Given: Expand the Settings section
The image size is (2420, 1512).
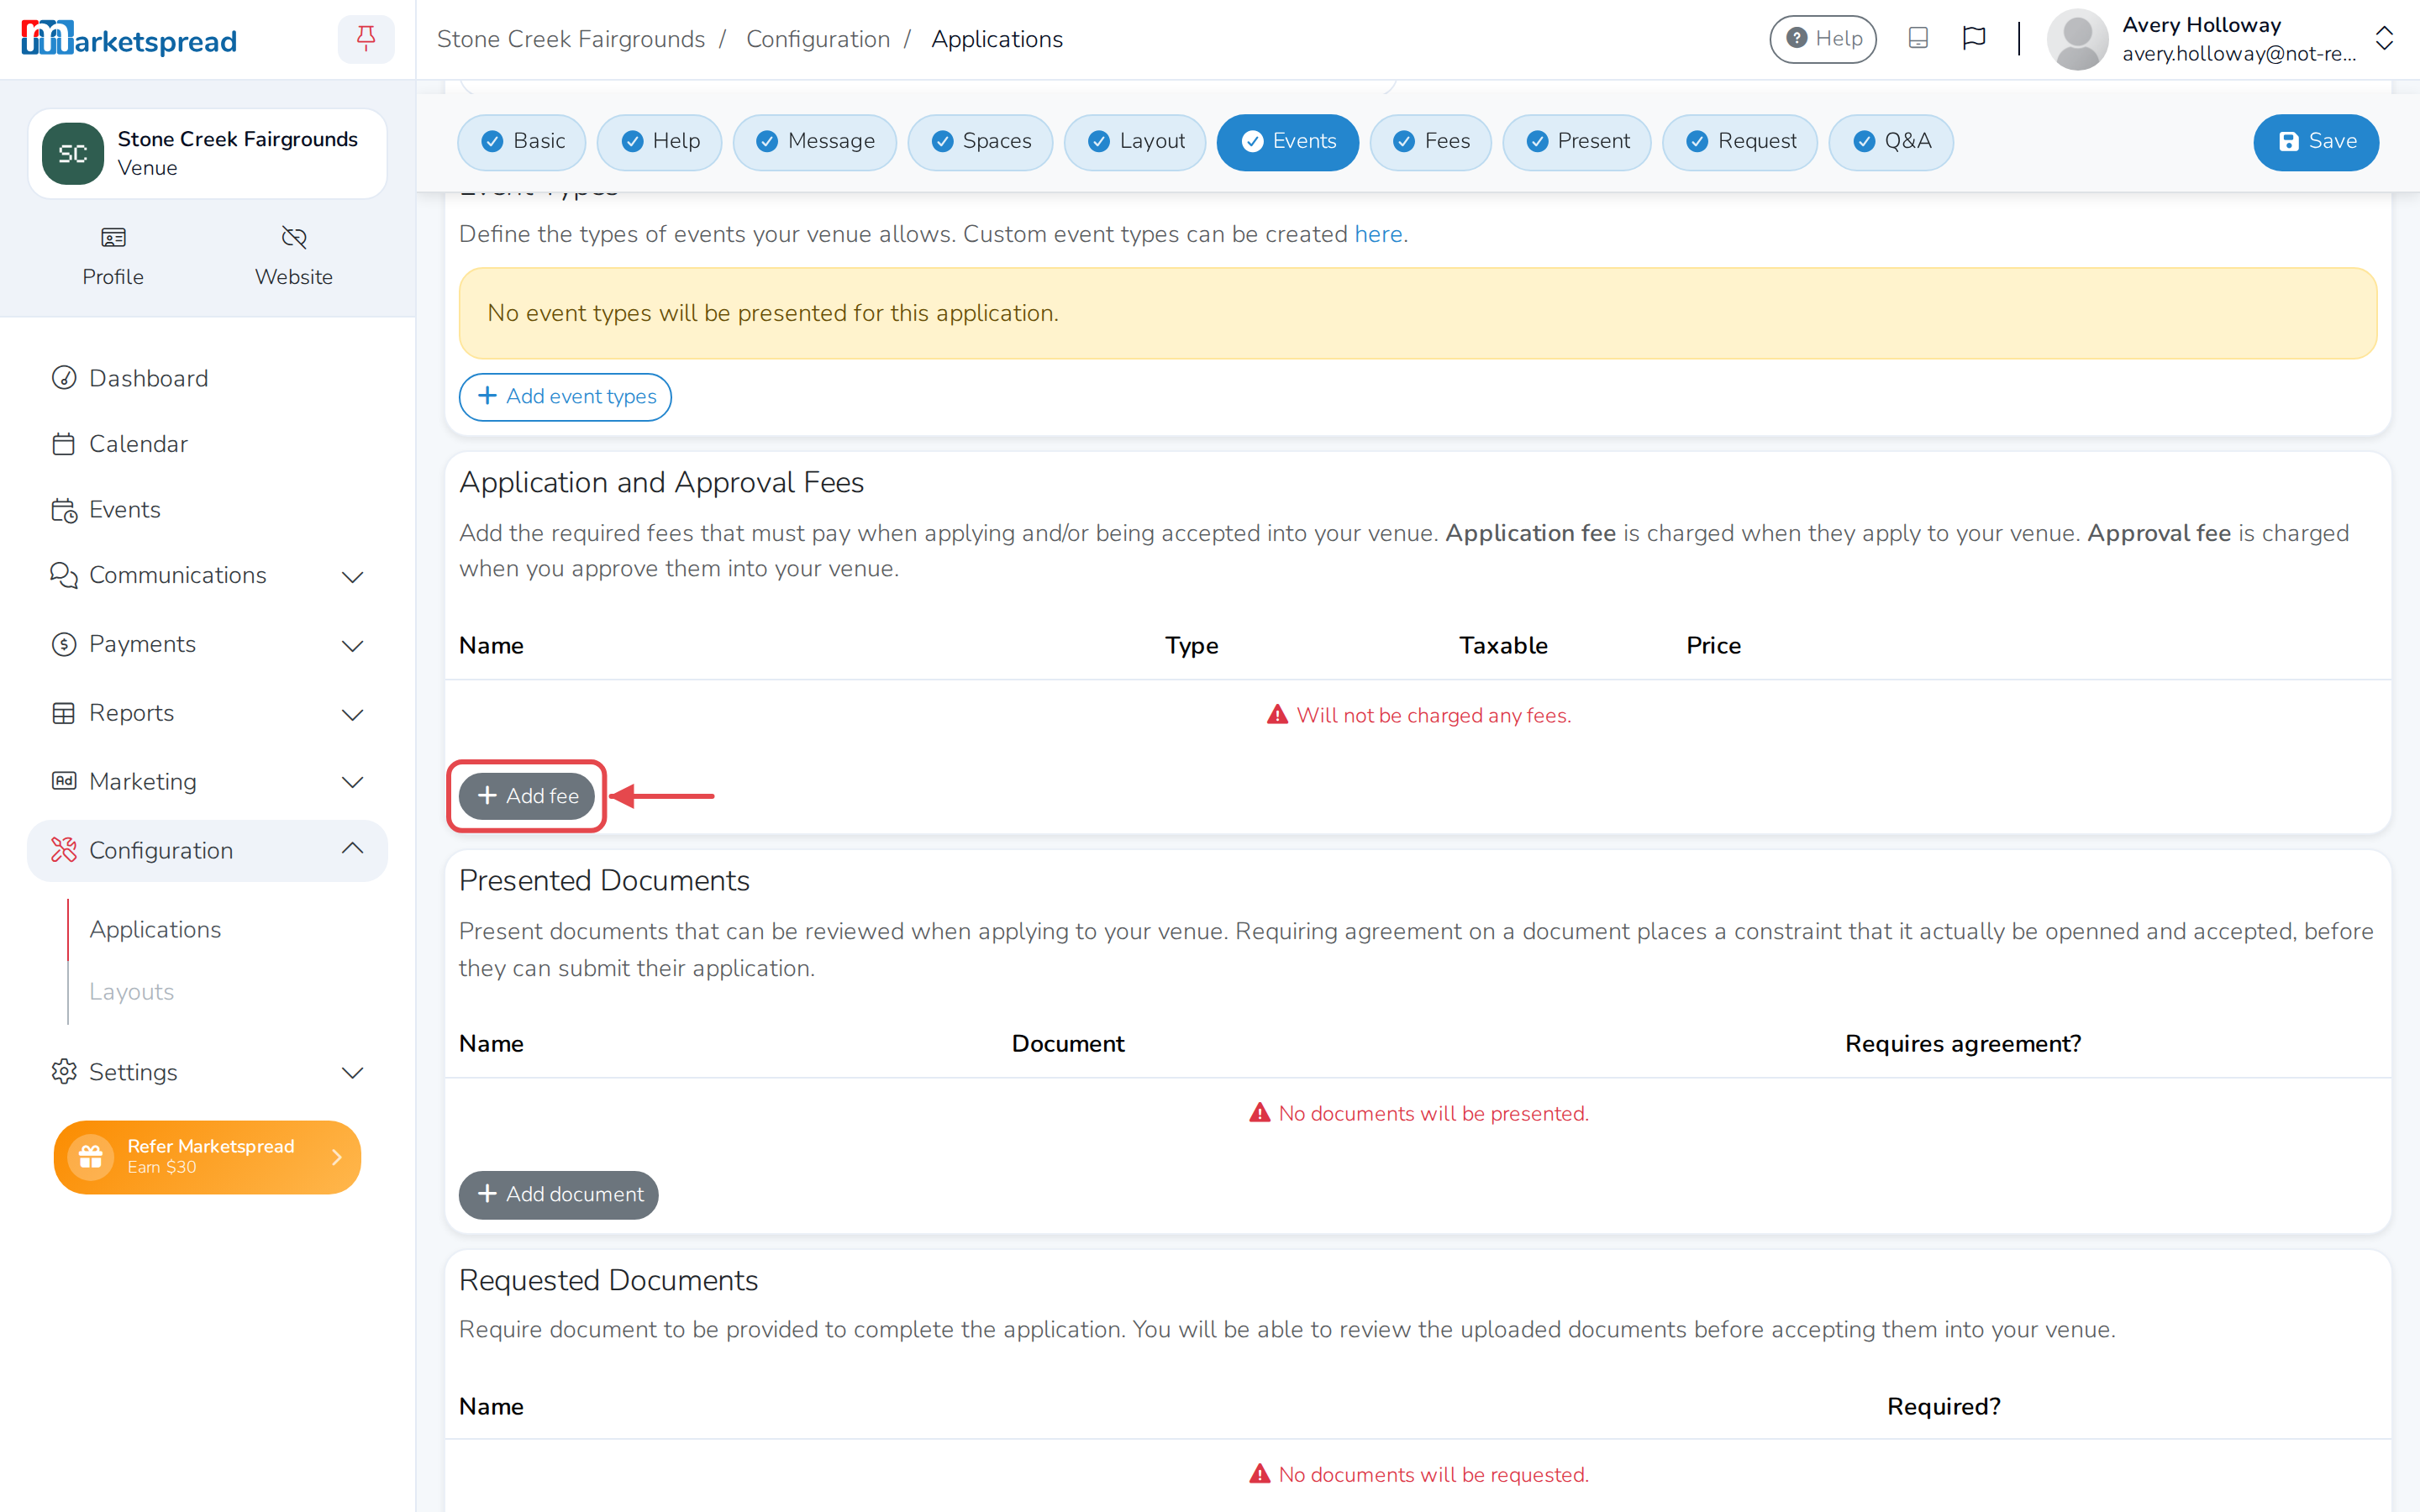Looking at the screenshot, I should tap(207, 1072).
